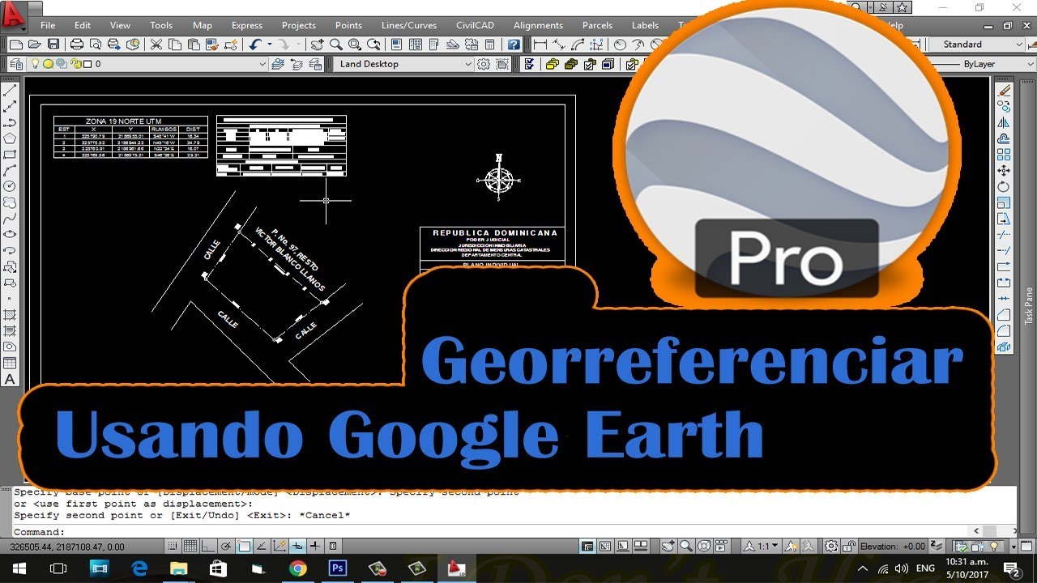1037x583 pixels.
Task: Toggle Snap mode in status bar
Action: (x=172, y=547)
